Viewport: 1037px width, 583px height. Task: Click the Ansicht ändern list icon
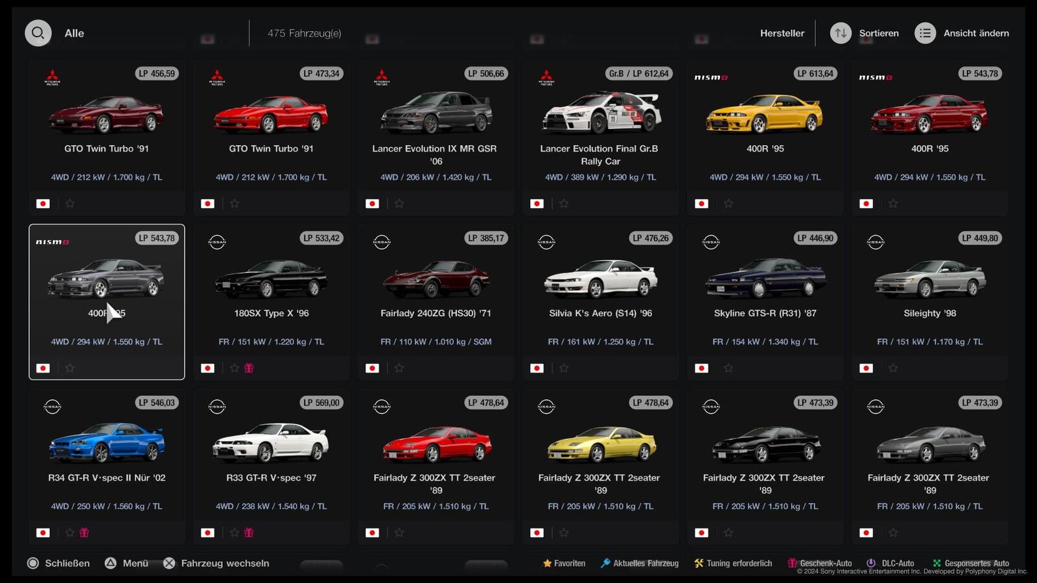point(925,33)
